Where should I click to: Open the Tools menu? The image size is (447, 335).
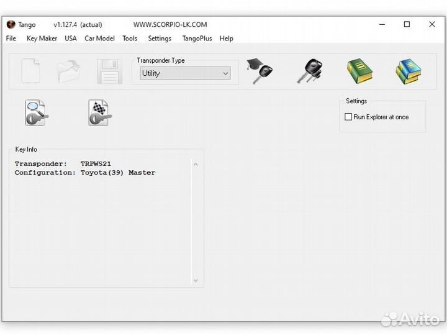point(130,39)
